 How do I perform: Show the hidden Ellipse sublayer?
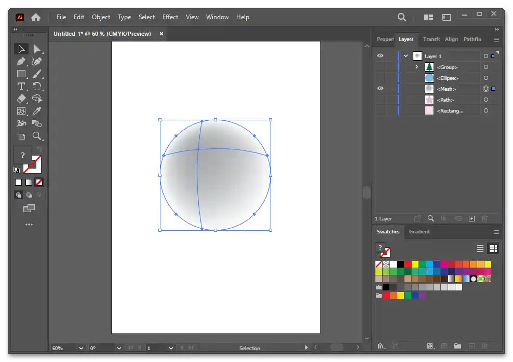coord(380,78)
